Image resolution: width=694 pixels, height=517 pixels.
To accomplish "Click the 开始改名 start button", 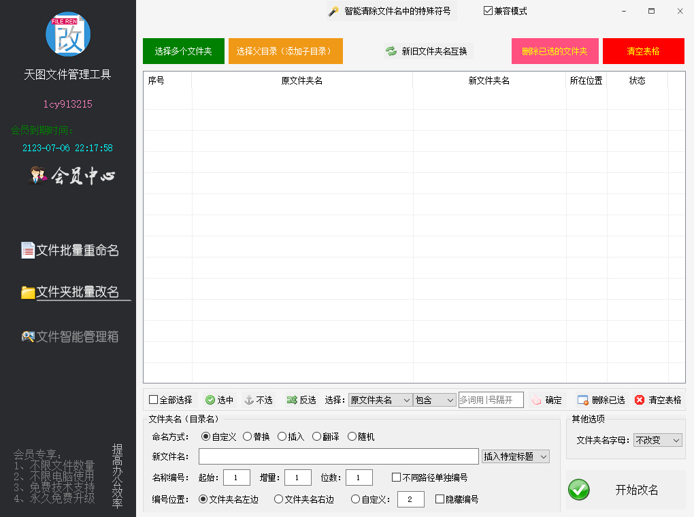I will click(625, 490).
